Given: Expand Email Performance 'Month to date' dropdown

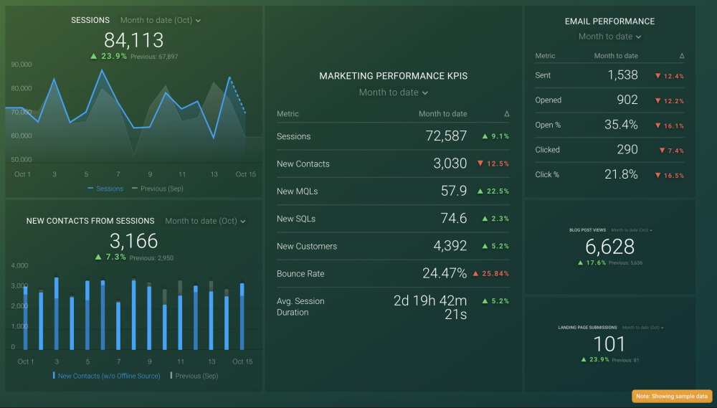Looking at the screenshot, I should coord(609,37).
